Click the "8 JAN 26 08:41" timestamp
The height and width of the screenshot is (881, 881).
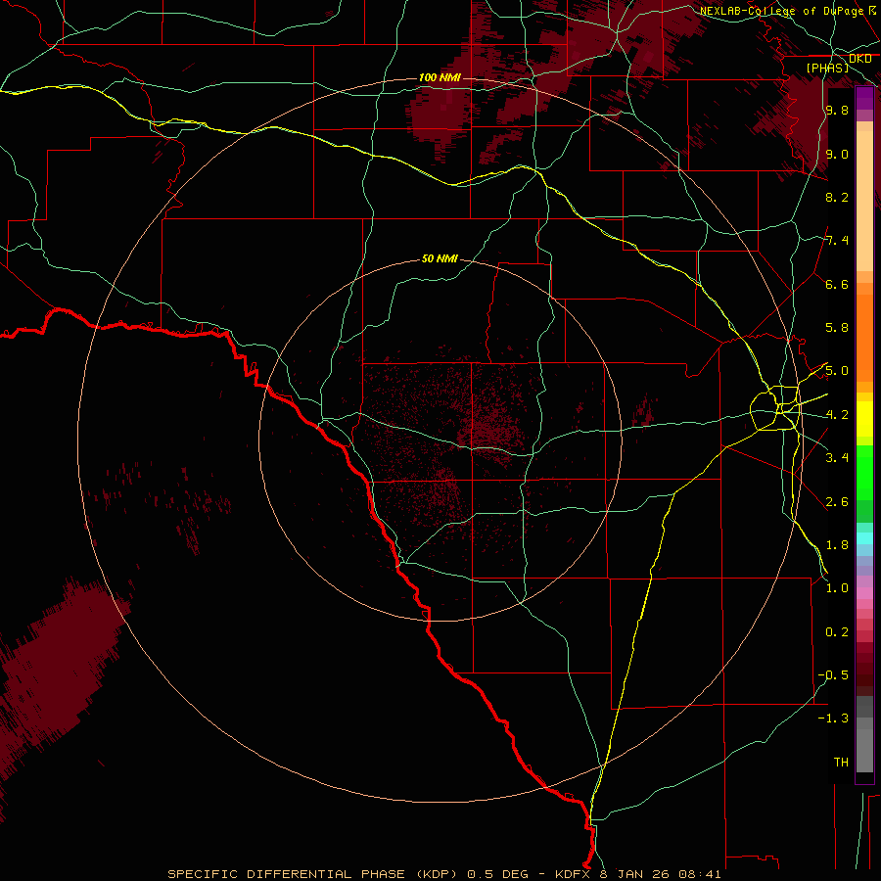pos(661,874)
